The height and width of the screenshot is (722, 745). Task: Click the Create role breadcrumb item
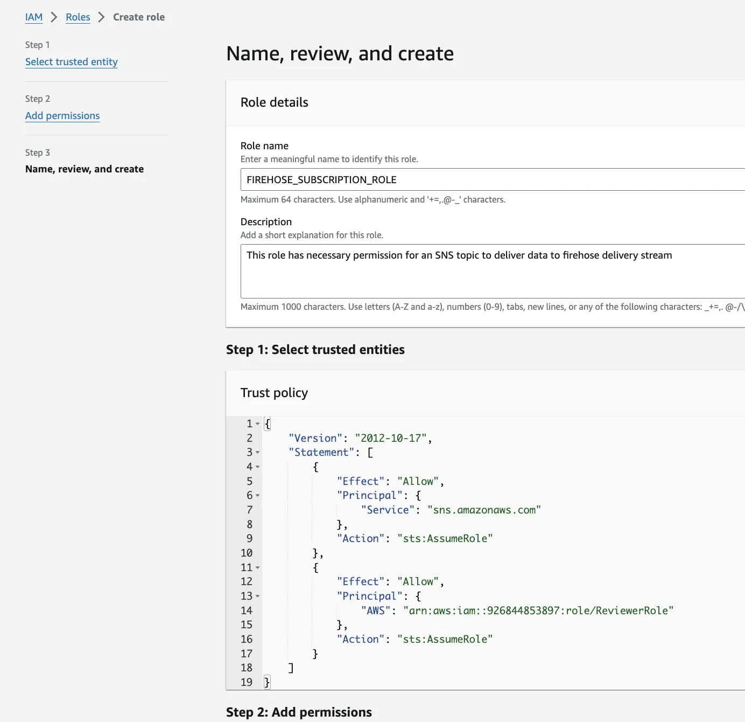click(x=139, y=17)
